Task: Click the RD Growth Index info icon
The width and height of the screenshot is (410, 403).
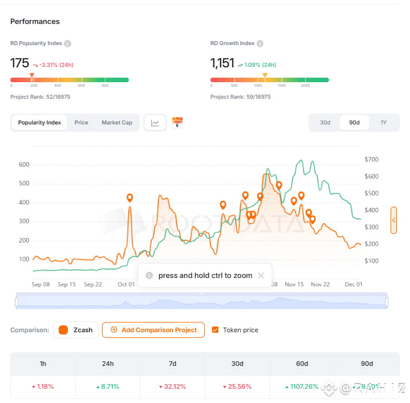Action: [259, 43]
